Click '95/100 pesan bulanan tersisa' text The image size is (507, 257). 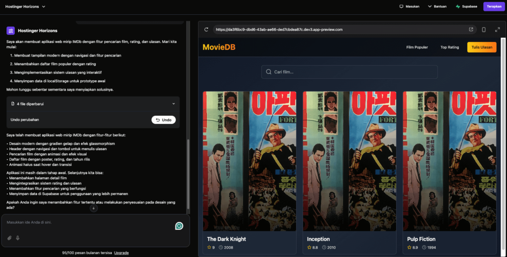click(87, 253)
